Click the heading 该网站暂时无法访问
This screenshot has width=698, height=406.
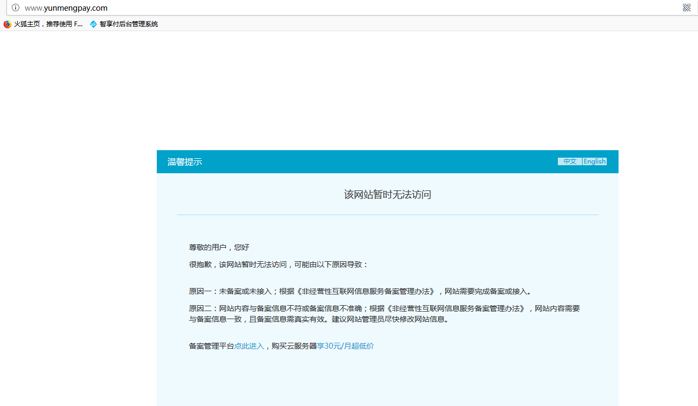[x=388, y=194]
